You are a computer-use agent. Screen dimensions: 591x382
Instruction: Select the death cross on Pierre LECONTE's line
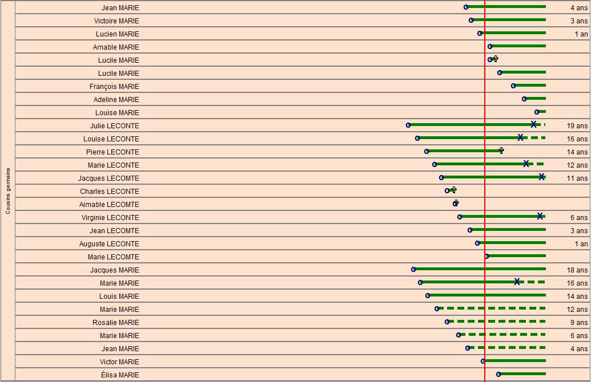pos(501,151)
